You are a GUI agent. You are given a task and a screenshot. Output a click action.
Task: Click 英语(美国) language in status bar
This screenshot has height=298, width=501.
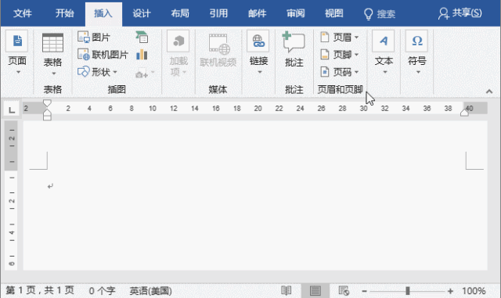(150, 291)
